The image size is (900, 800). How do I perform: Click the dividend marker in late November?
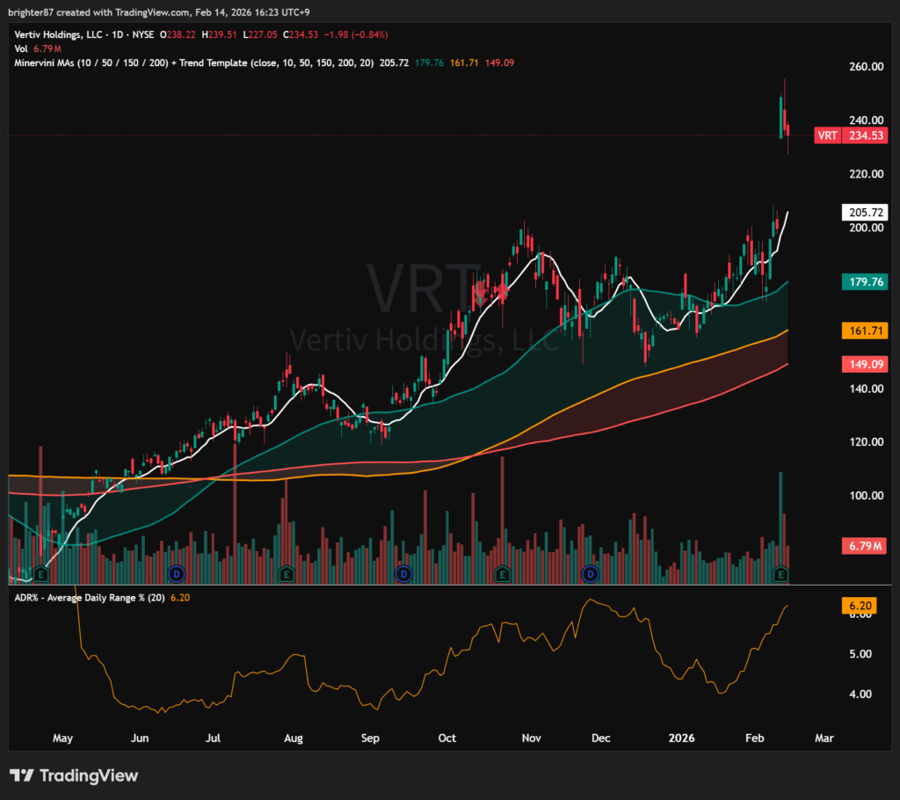pos(591,574)
